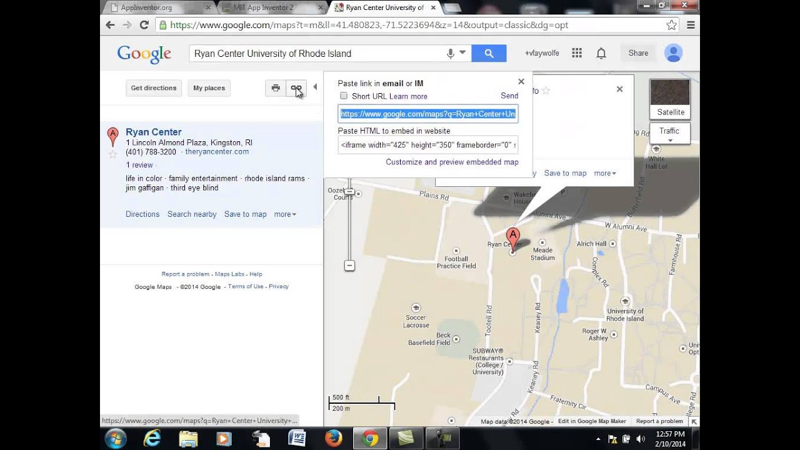800x450 pixels.
Task: Open Internet Explorer from the taskbar
Action: point(152,439)
